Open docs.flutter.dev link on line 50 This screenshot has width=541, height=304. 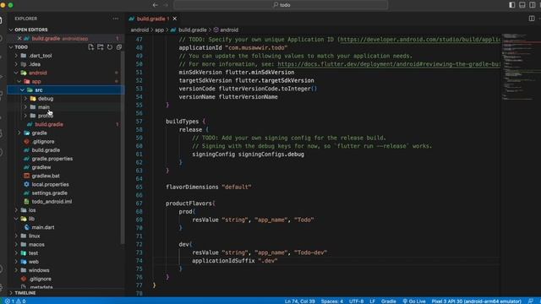[389, 64]
